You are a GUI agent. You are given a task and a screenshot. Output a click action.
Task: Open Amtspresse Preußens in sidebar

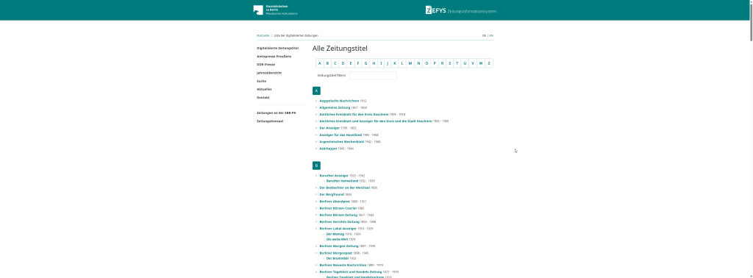click(x=274, y=56)
